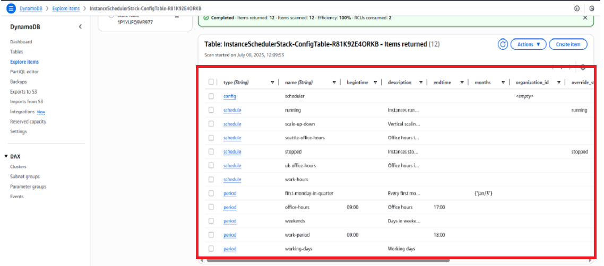Open Dashboard in sidebar
Screen dimensions: 604x266
click(x=21, y=42)
